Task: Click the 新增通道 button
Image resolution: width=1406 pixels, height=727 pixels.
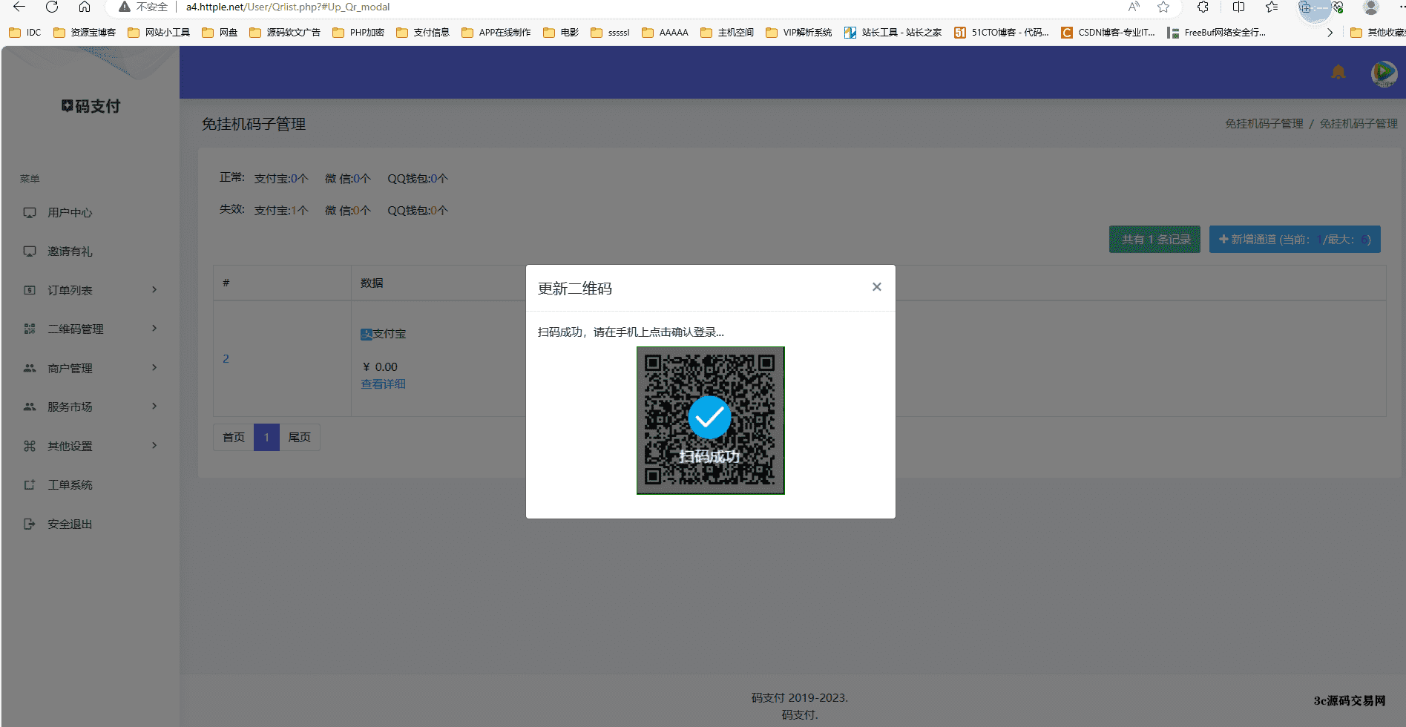Action: (x=1295, y=239)
